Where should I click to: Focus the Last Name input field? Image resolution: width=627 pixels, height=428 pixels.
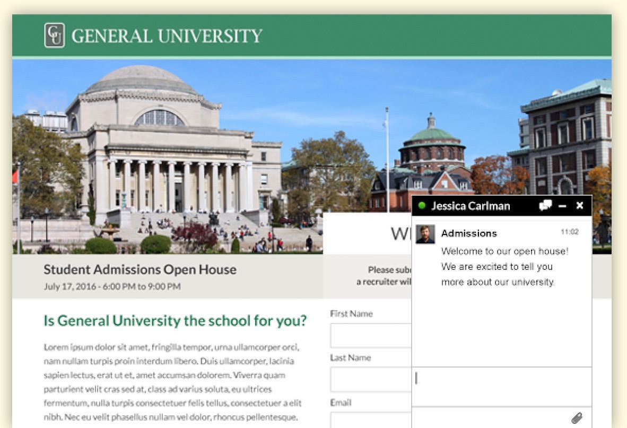click(x=370, y=379)
